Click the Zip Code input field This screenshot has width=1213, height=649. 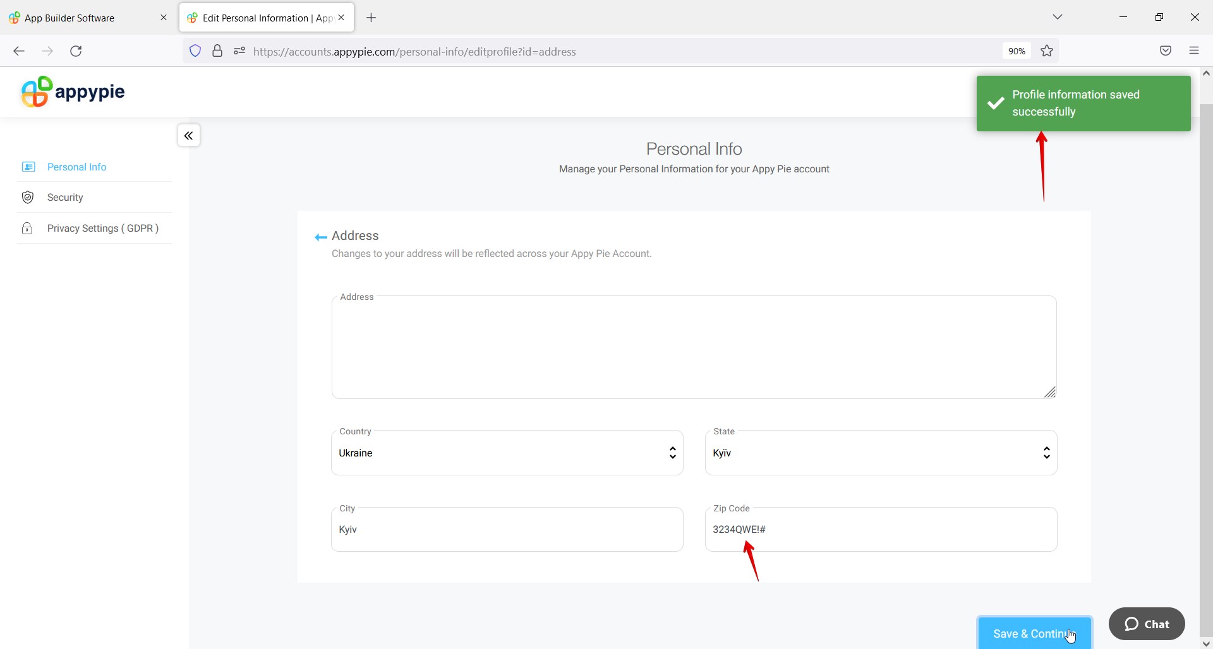pos(881,529)
